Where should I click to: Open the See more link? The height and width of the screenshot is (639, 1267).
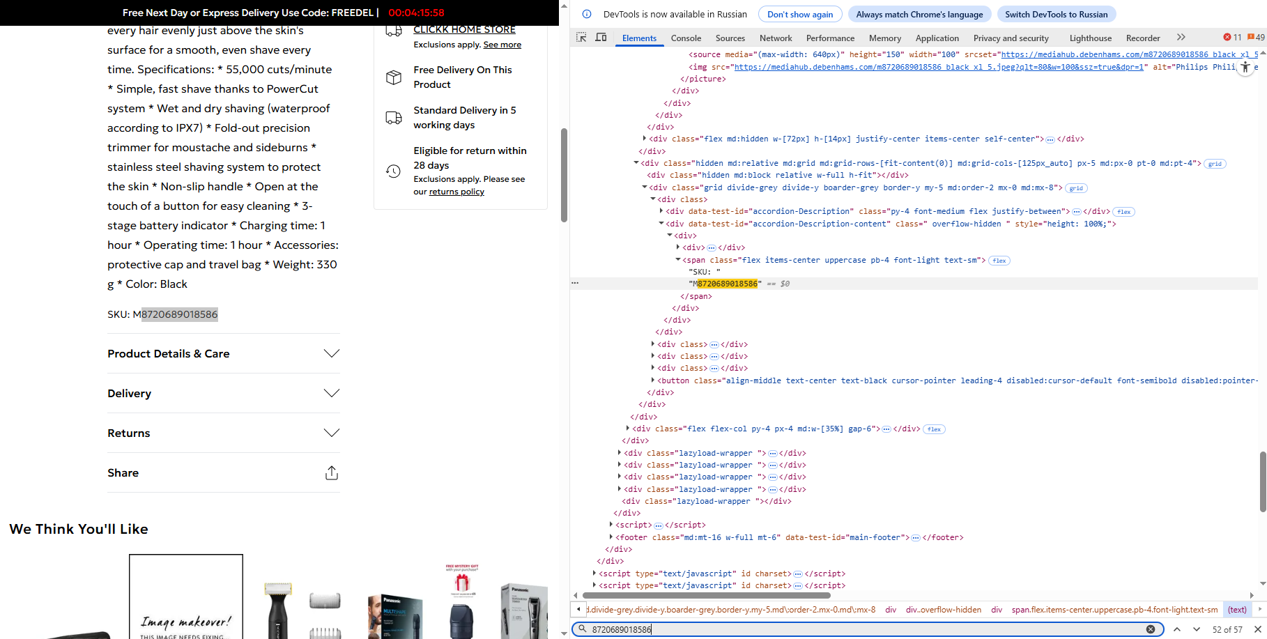click(502, 45)
